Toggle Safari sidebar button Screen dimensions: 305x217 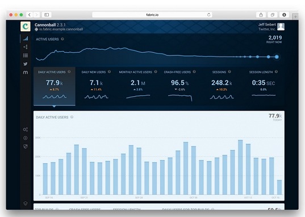pyautogui.click(x=47, y=15)
